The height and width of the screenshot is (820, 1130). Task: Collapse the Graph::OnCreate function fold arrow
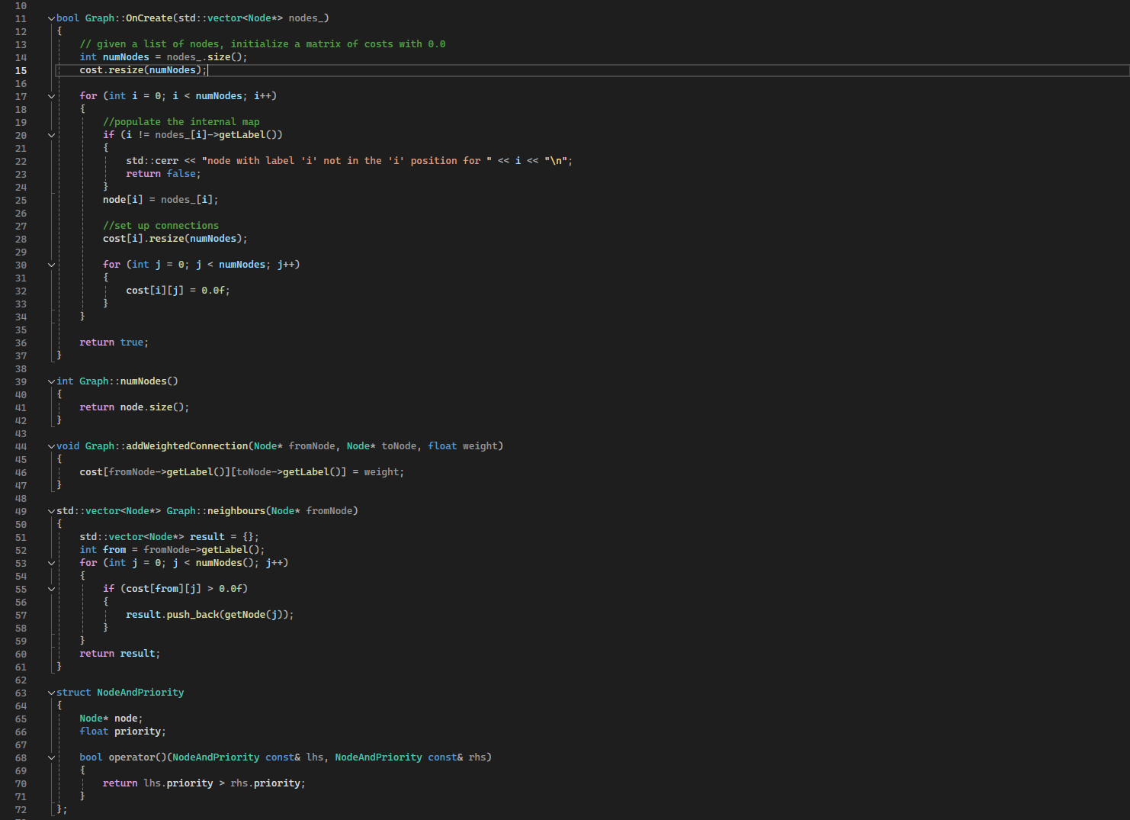[x=50, y=18]
